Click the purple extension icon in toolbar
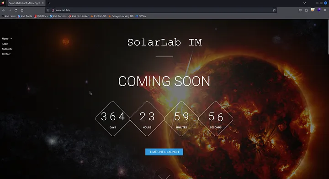The width and height of the screenshot is (329, 179). (319, 10)
